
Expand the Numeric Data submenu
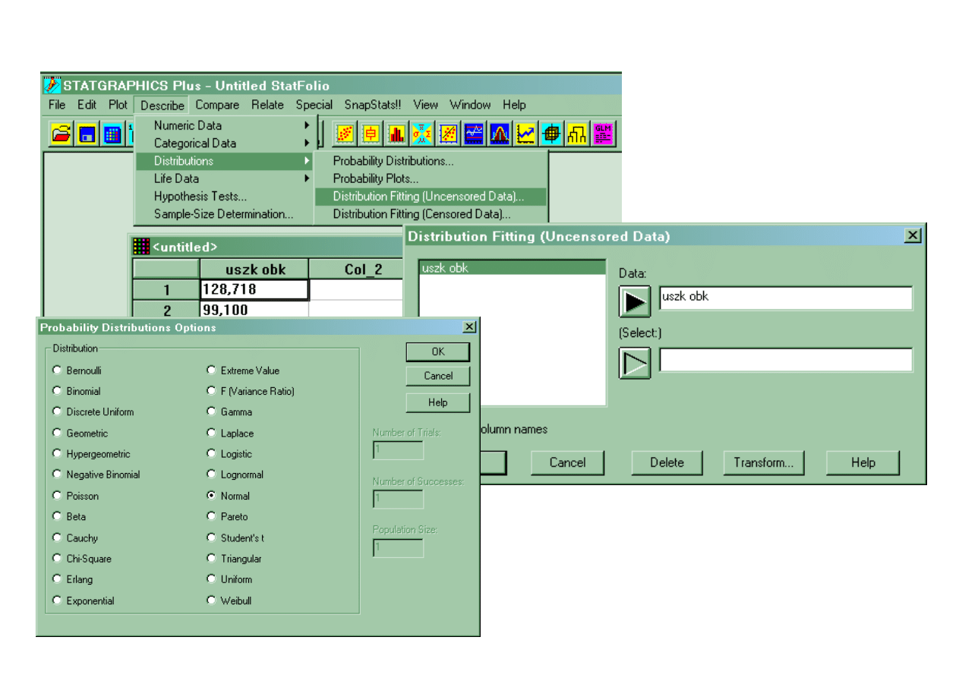(225, 125)
